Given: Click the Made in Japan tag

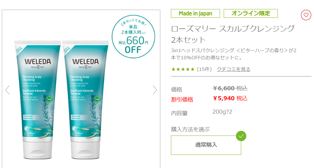Looking at the screenshot, I should [195, 13].
